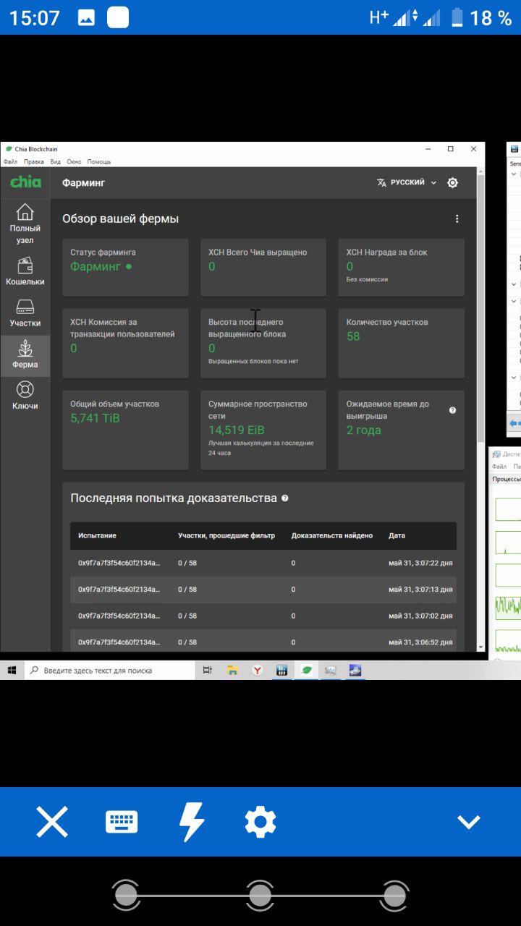The width and height of the screenshot is (521, 926).
Task: Click challenge hash in row май 31, 3:07:13
Action: pos(119,590)
